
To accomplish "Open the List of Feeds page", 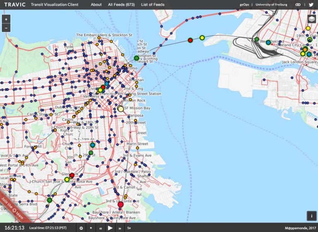I will pos(152,5).
